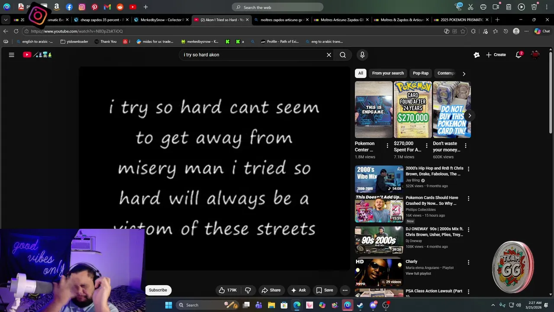Open View full playlist link for Charly

(418, 273)
